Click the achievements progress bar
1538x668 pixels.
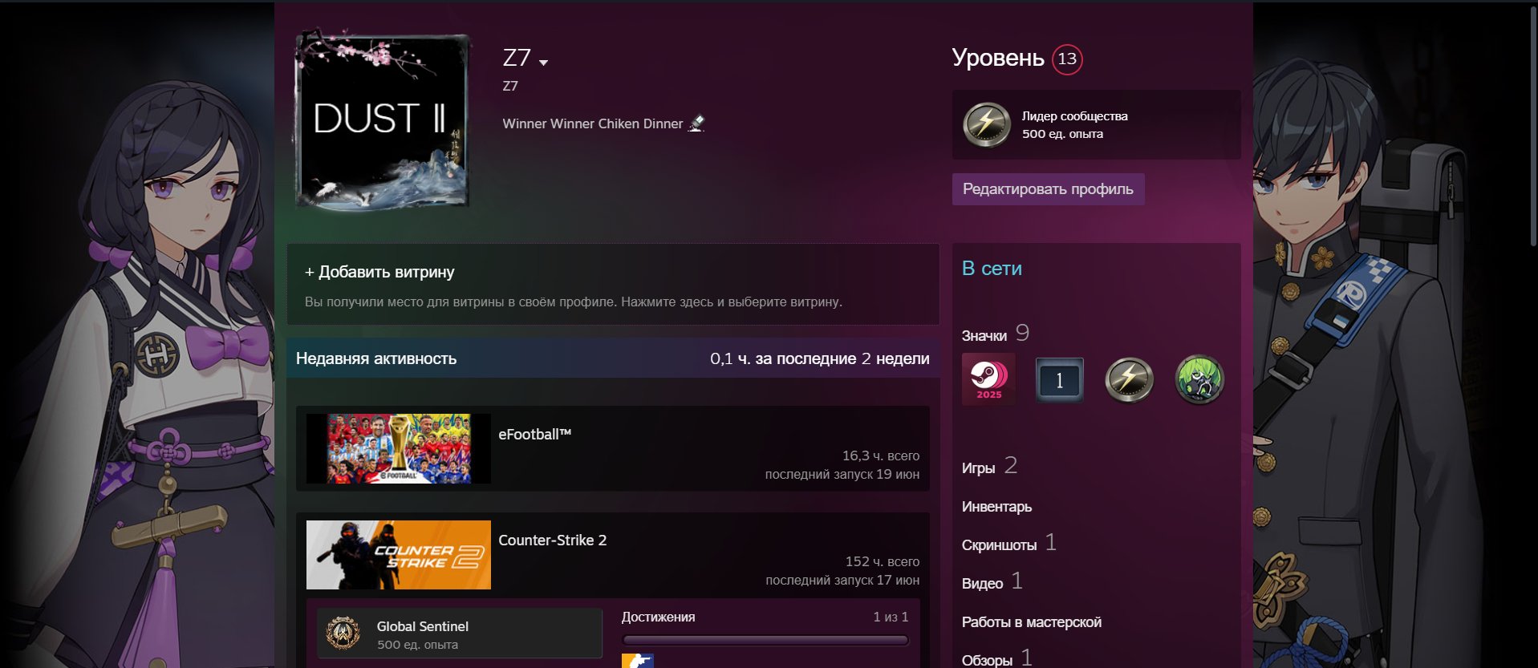point(765,640)
